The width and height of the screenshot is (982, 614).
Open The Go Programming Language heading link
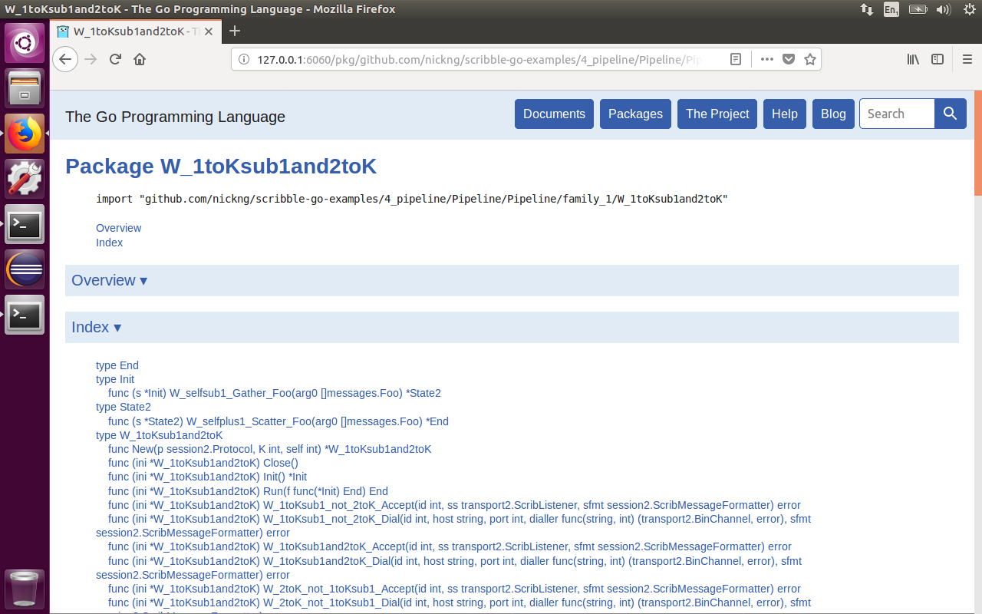(175, 117)
